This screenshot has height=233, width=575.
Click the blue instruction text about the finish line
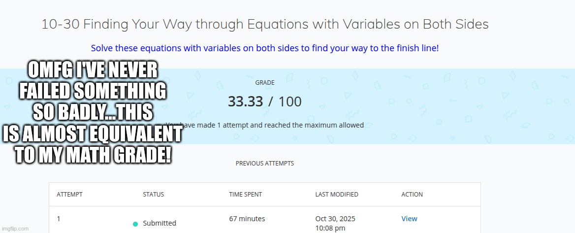(x=265, y=48)
